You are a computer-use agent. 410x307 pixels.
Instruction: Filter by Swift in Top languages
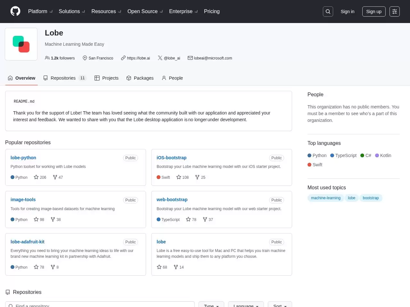click(315, 165)
